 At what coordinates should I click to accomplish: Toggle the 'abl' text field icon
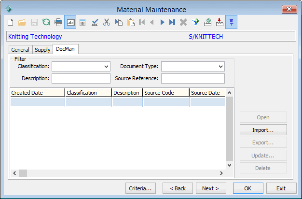(70, 22)
